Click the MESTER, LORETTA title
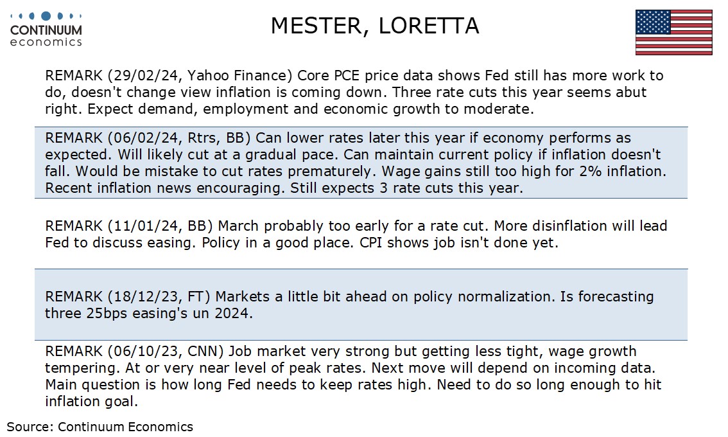The width and height of the screenshot is (728, 437). click(x=375, y=26)
